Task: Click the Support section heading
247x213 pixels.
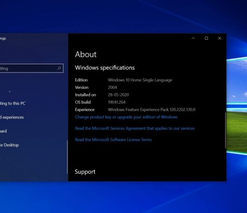Action: click(85, 172)
